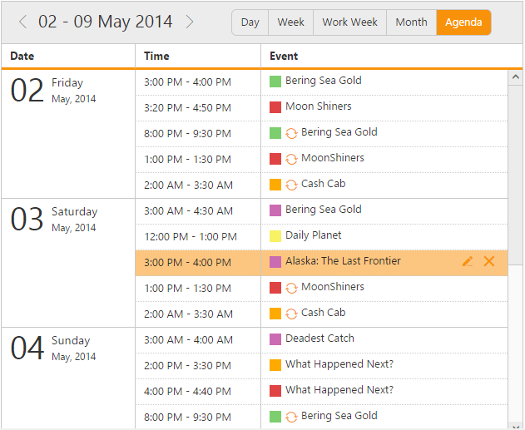Open the Month view
The width and height of the screenshot is (525, 430).
tap(411, 22)
